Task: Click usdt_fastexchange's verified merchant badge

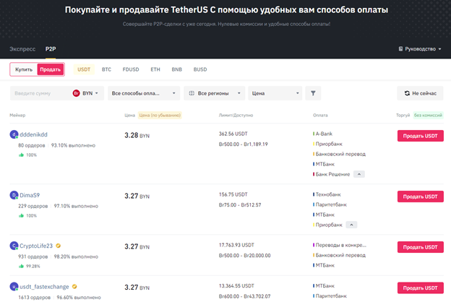Action: click(x=74, y=287)
